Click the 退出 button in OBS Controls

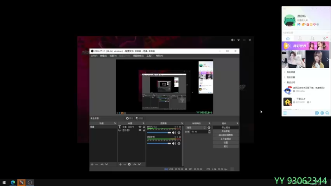tap(225, 147)
